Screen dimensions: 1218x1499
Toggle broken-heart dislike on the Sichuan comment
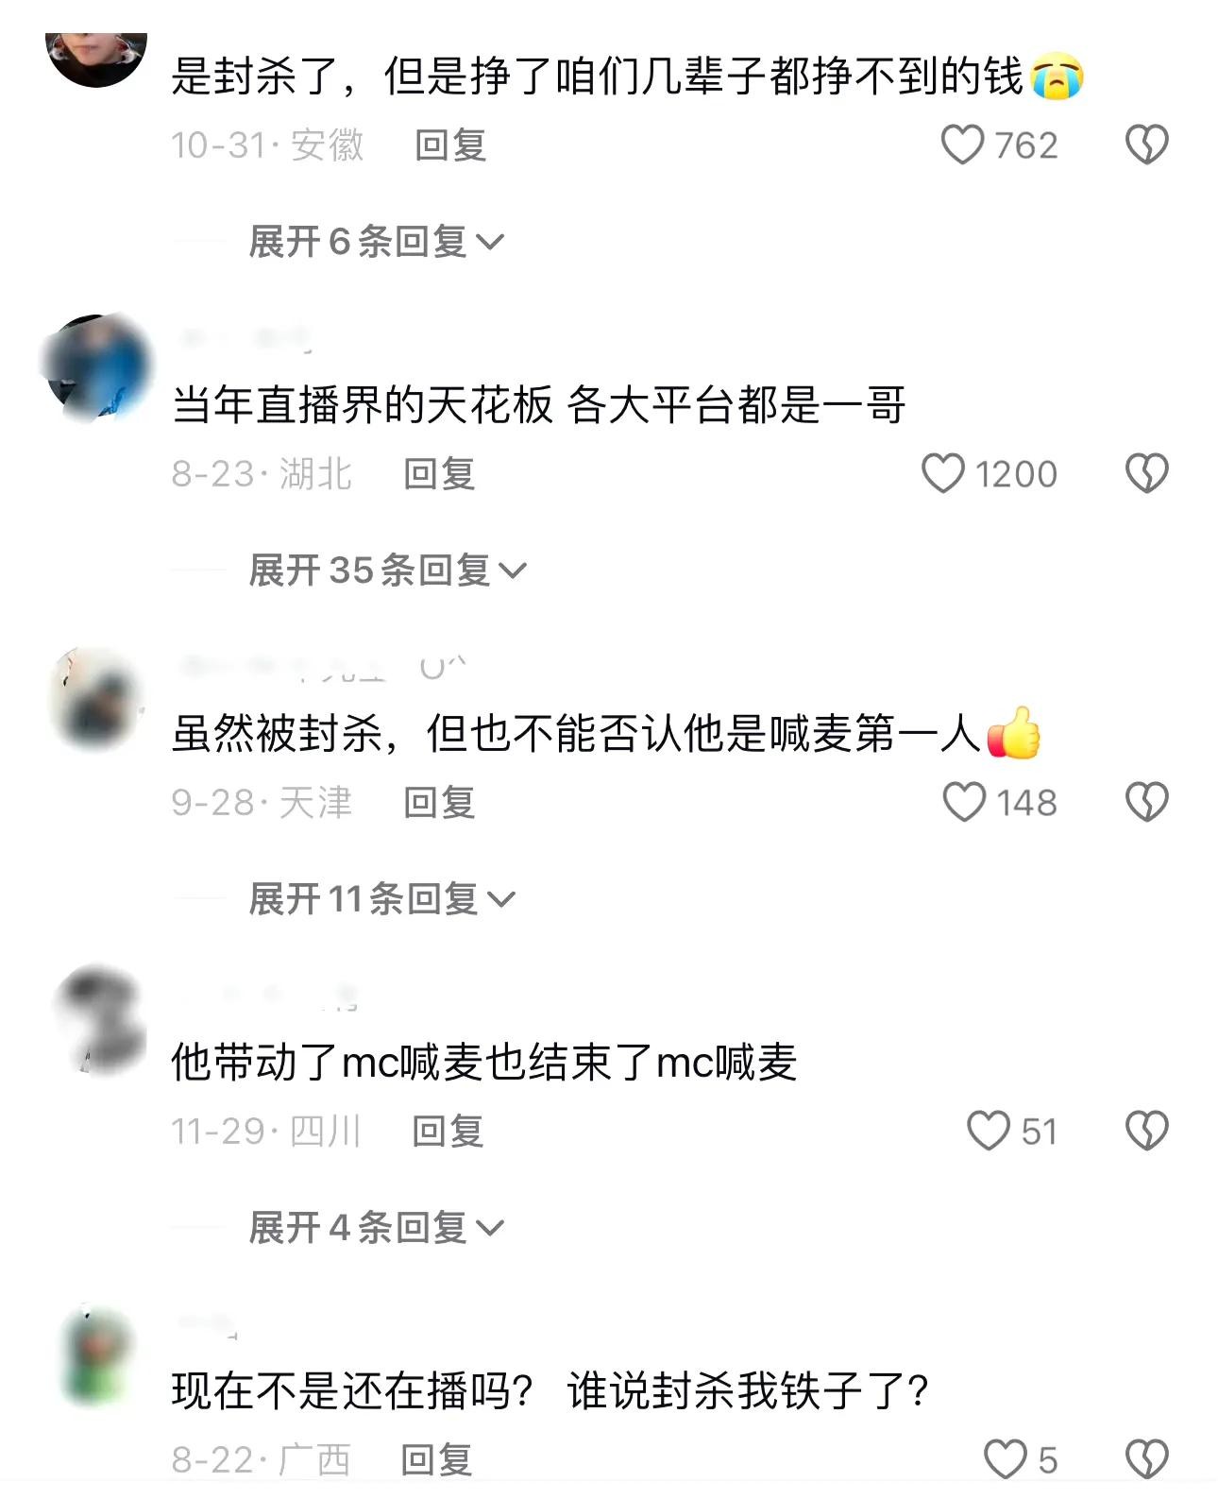point(1147,1131)
